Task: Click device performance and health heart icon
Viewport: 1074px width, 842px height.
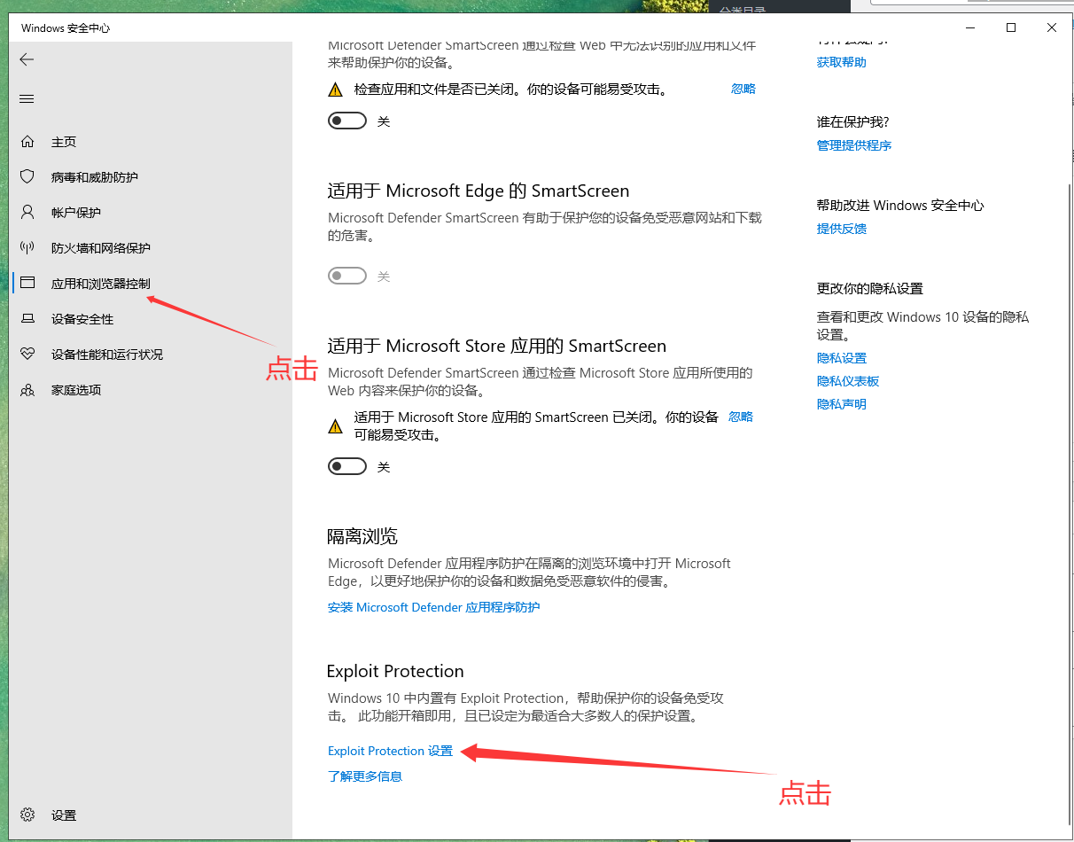Action: pos(27,355)
